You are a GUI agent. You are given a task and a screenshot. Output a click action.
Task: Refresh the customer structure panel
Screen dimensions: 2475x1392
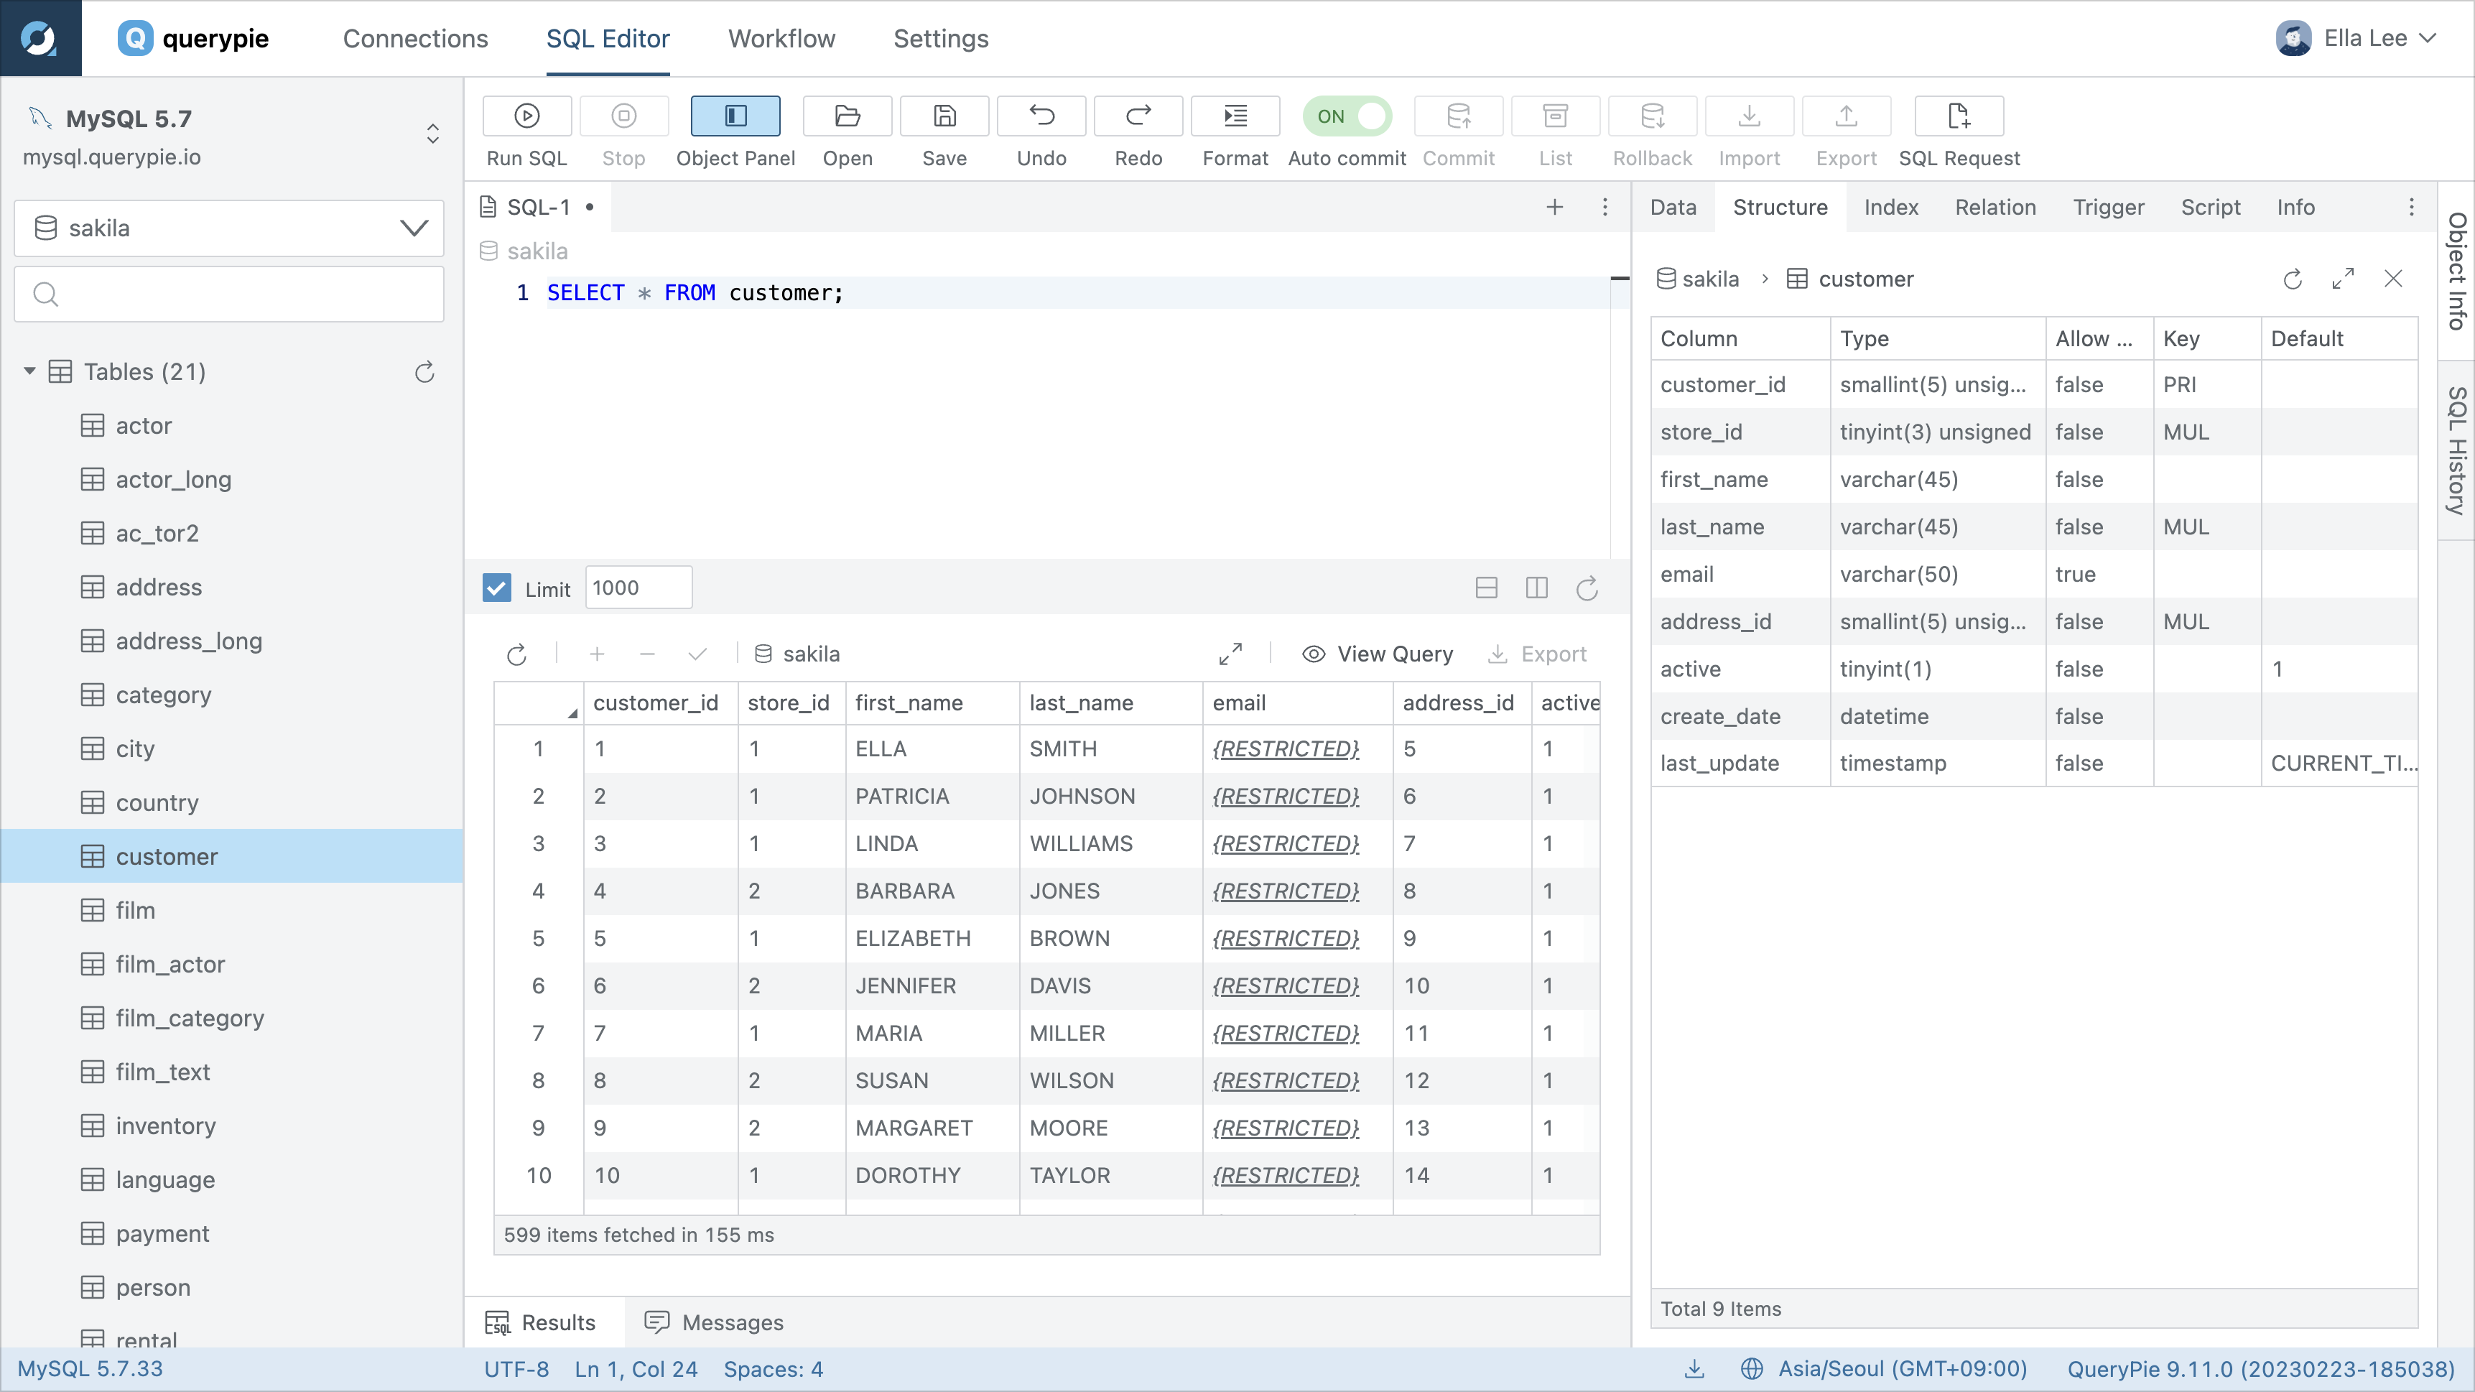tap(2293, 279)
